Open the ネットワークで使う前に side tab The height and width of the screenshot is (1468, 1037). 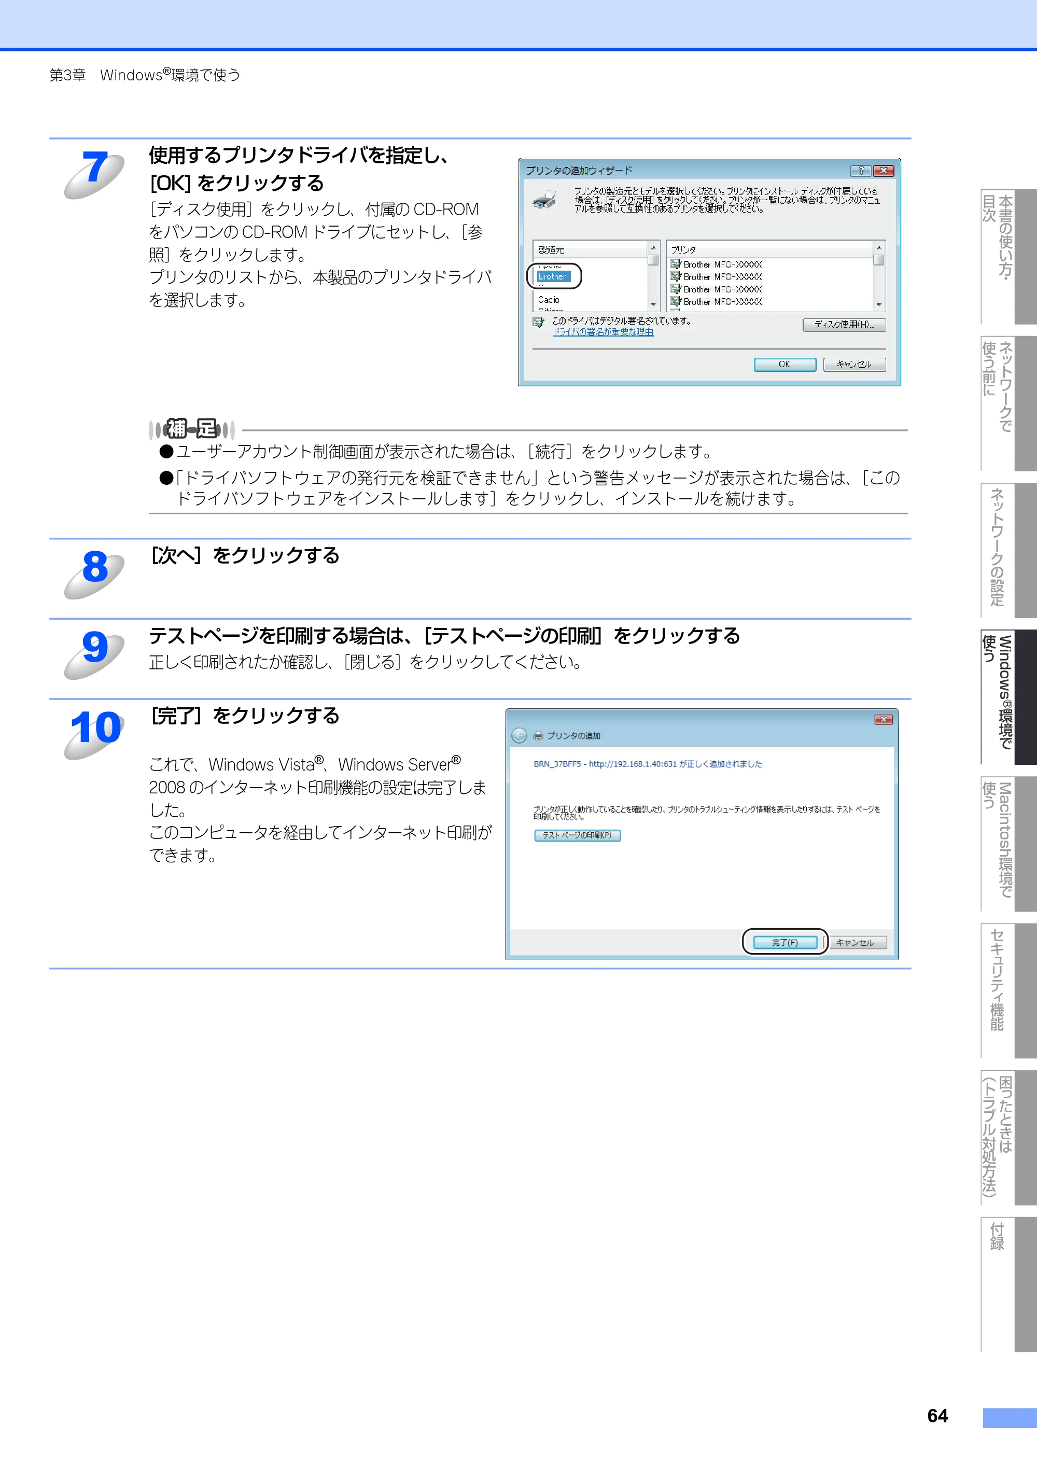1008,403
